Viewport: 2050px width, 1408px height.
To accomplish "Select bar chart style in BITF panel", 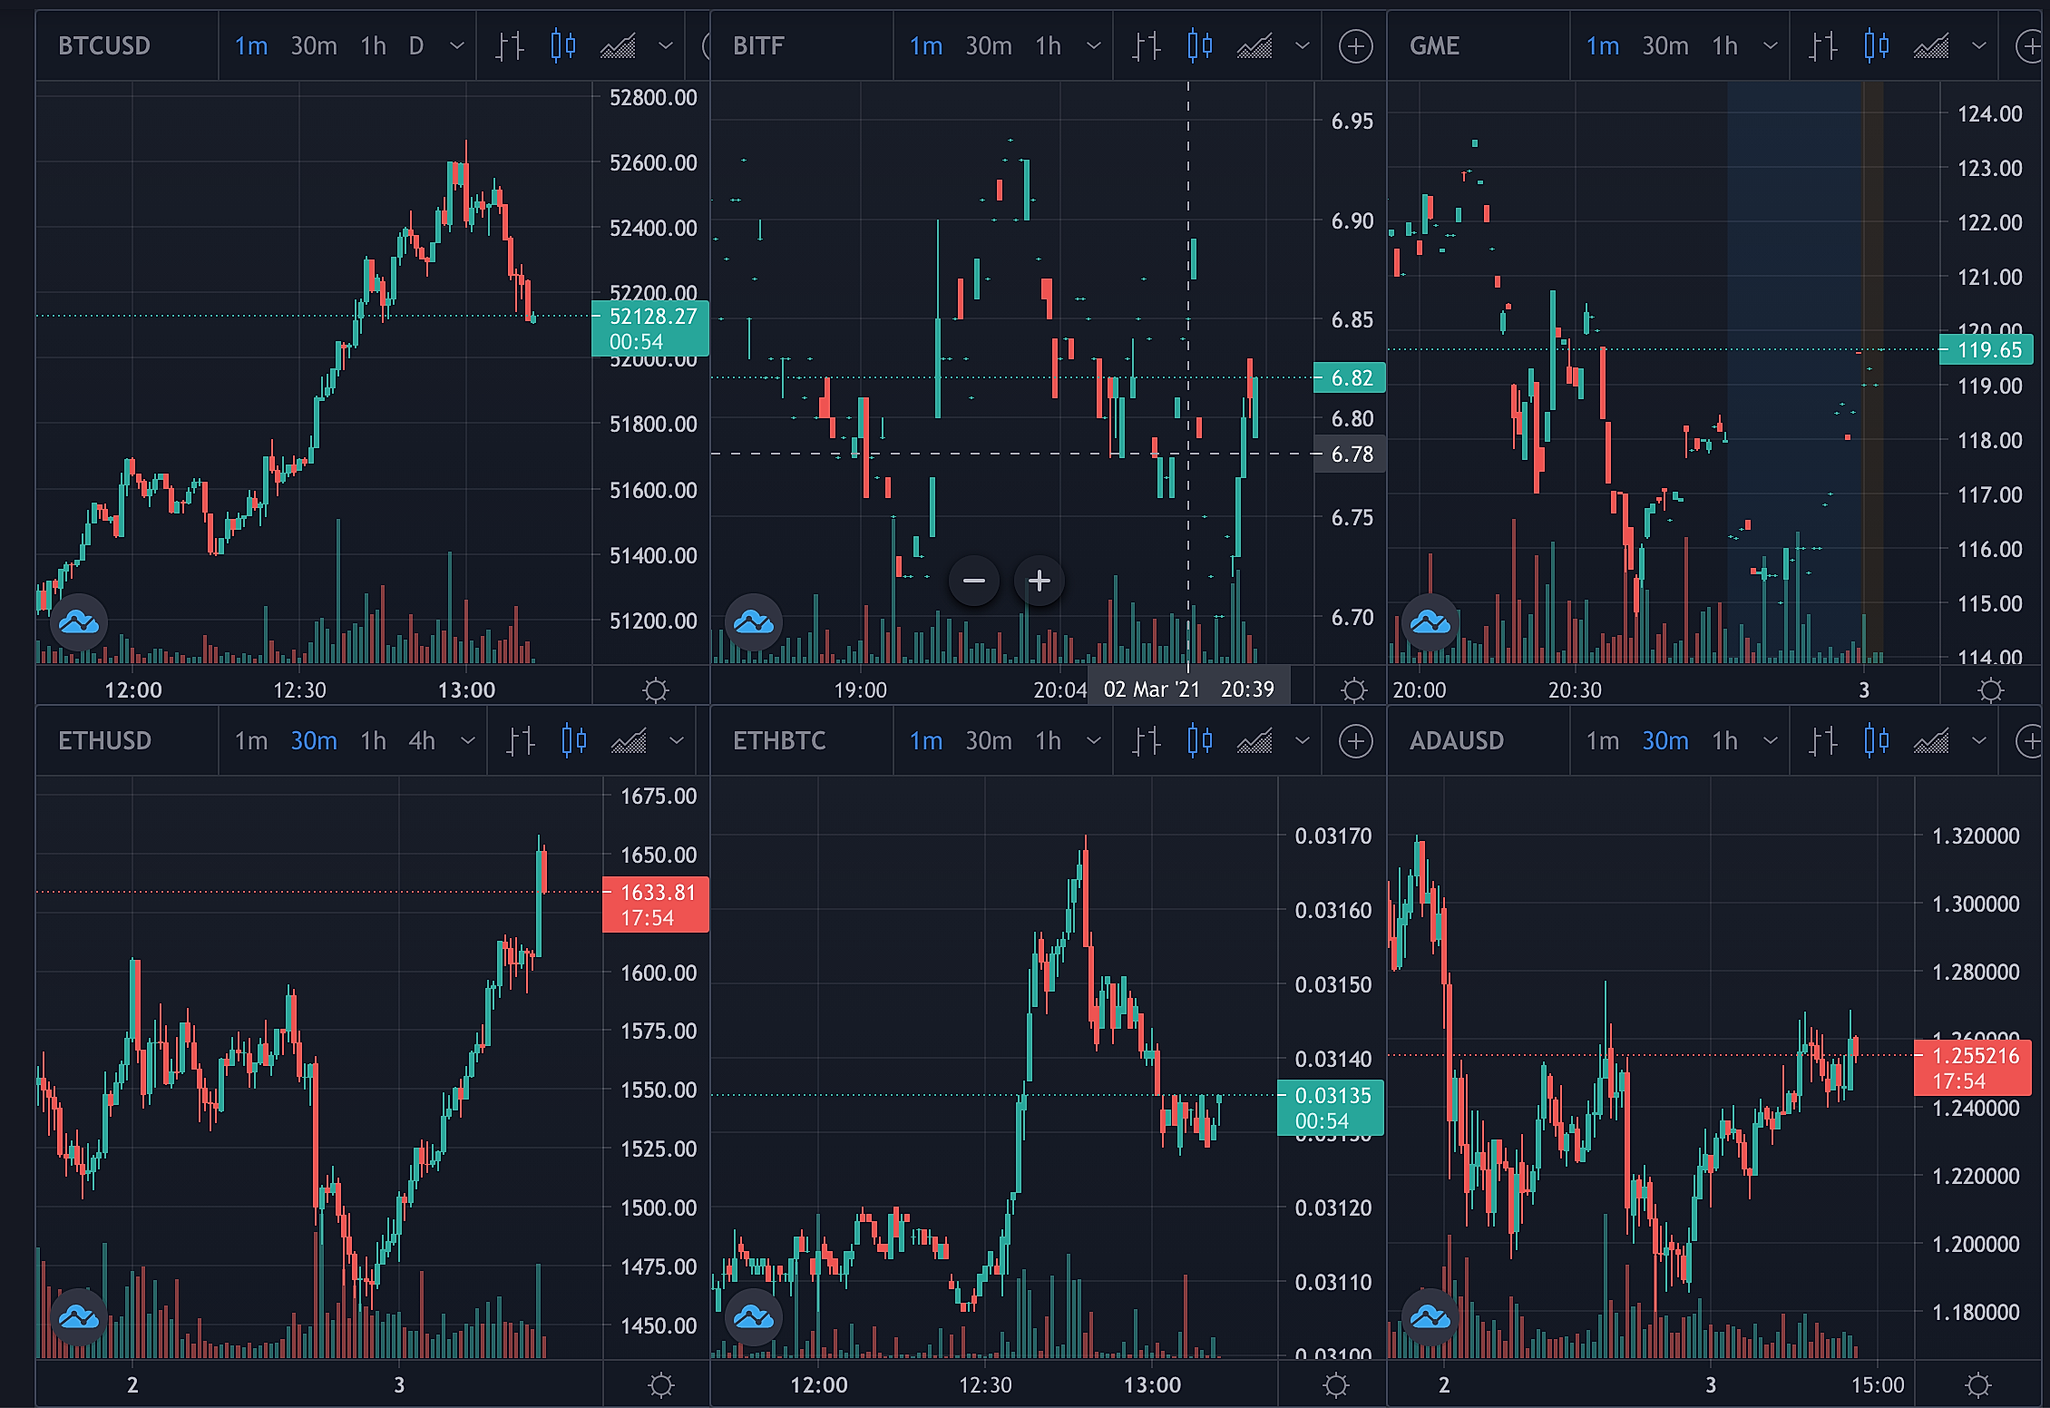I will [x=1147, y=45].
